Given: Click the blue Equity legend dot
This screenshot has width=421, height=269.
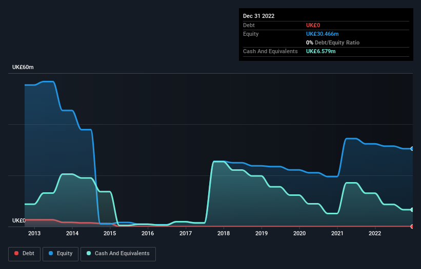Looking at the screenshot, I should coord(51,253).
